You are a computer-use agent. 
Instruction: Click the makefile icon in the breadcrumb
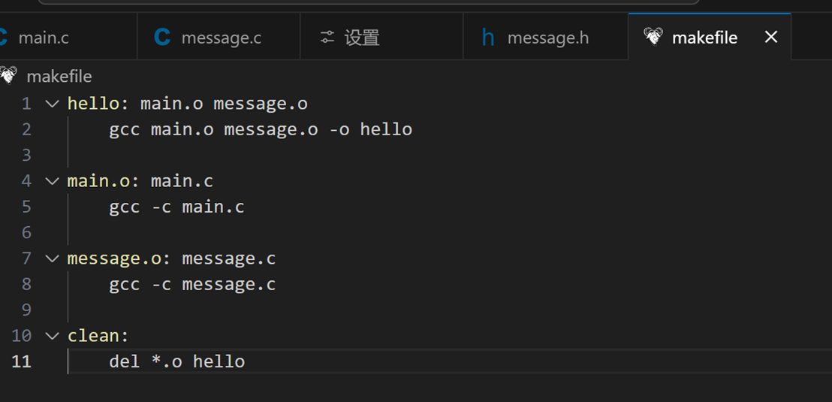pos(8,76)
